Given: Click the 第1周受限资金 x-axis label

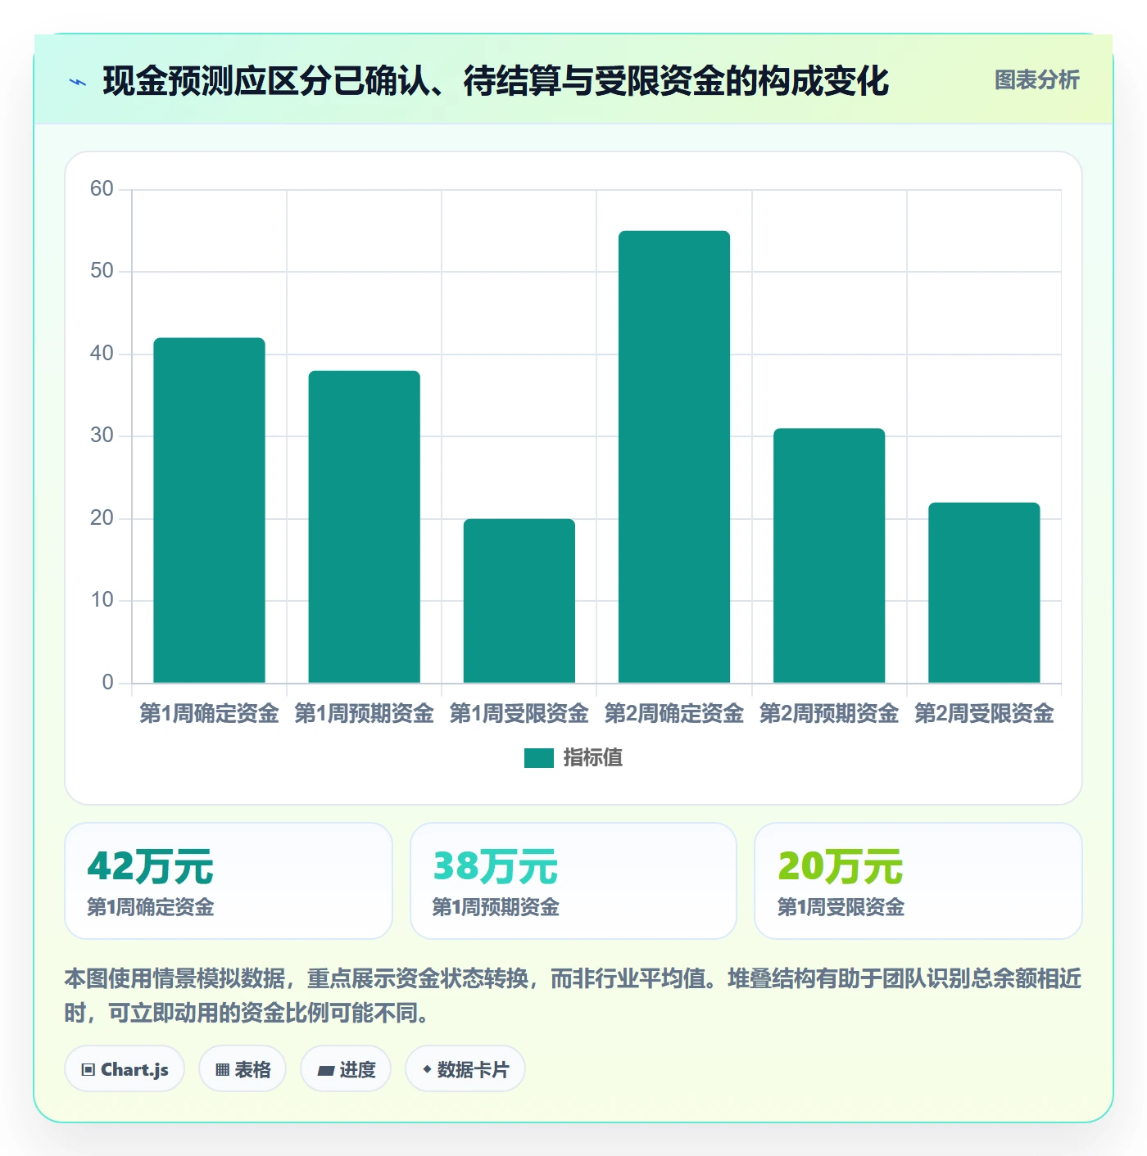Looking at the screenshot, I should [x=519, y=714].
